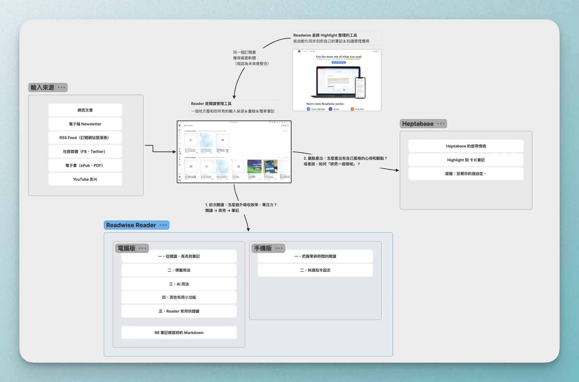
Task: Open the Highlight 到 卡片筆記 card
Action: click(466, 160)
